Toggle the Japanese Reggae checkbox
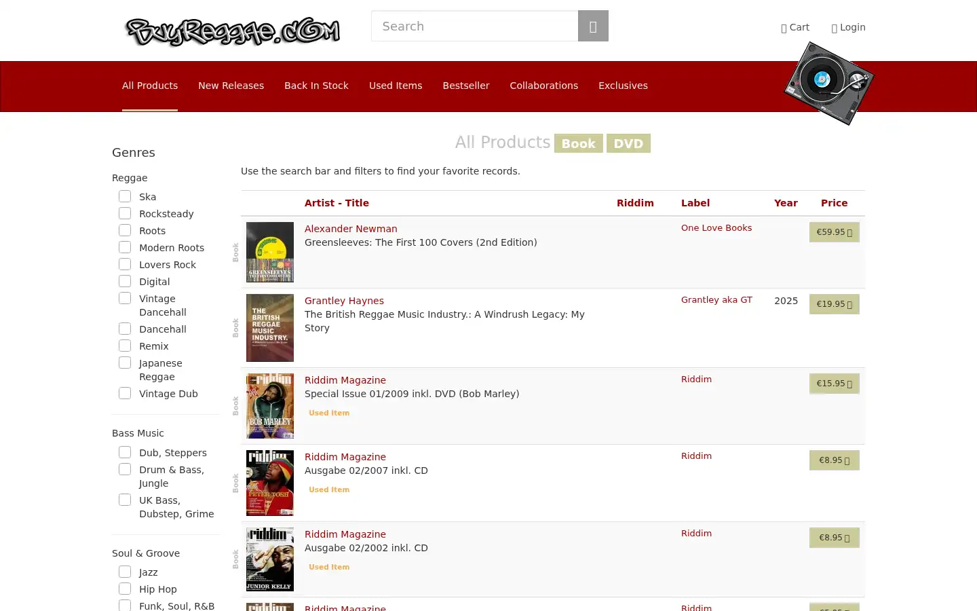This screenshot has height=611, width=977. pyautogui.click(x=125, y=363)
